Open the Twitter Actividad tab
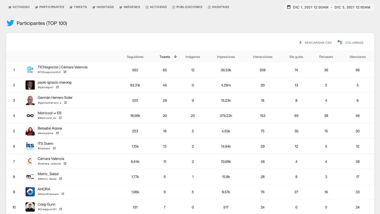The height and width of the screenshot is (214, 380). (19, 7)
